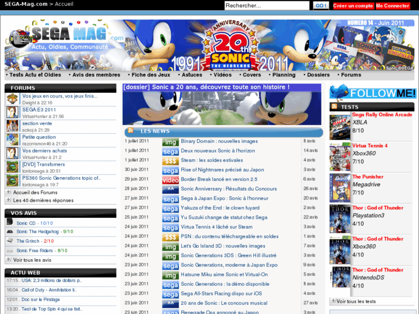The image size is (419, 314).
Task: Click the ^^ tag beside Sonic Anniversary Résultats
Action: pyautogui.click(x=170, y=190)
